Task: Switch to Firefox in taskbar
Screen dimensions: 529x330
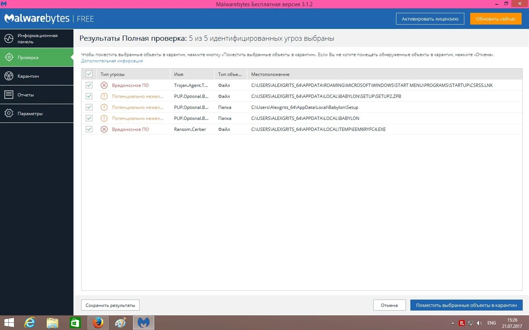Action: point(98,323)
